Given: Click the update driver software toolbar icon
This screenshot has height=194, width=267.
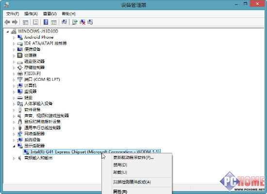Looking at the screenshot, I should point(75,22).
